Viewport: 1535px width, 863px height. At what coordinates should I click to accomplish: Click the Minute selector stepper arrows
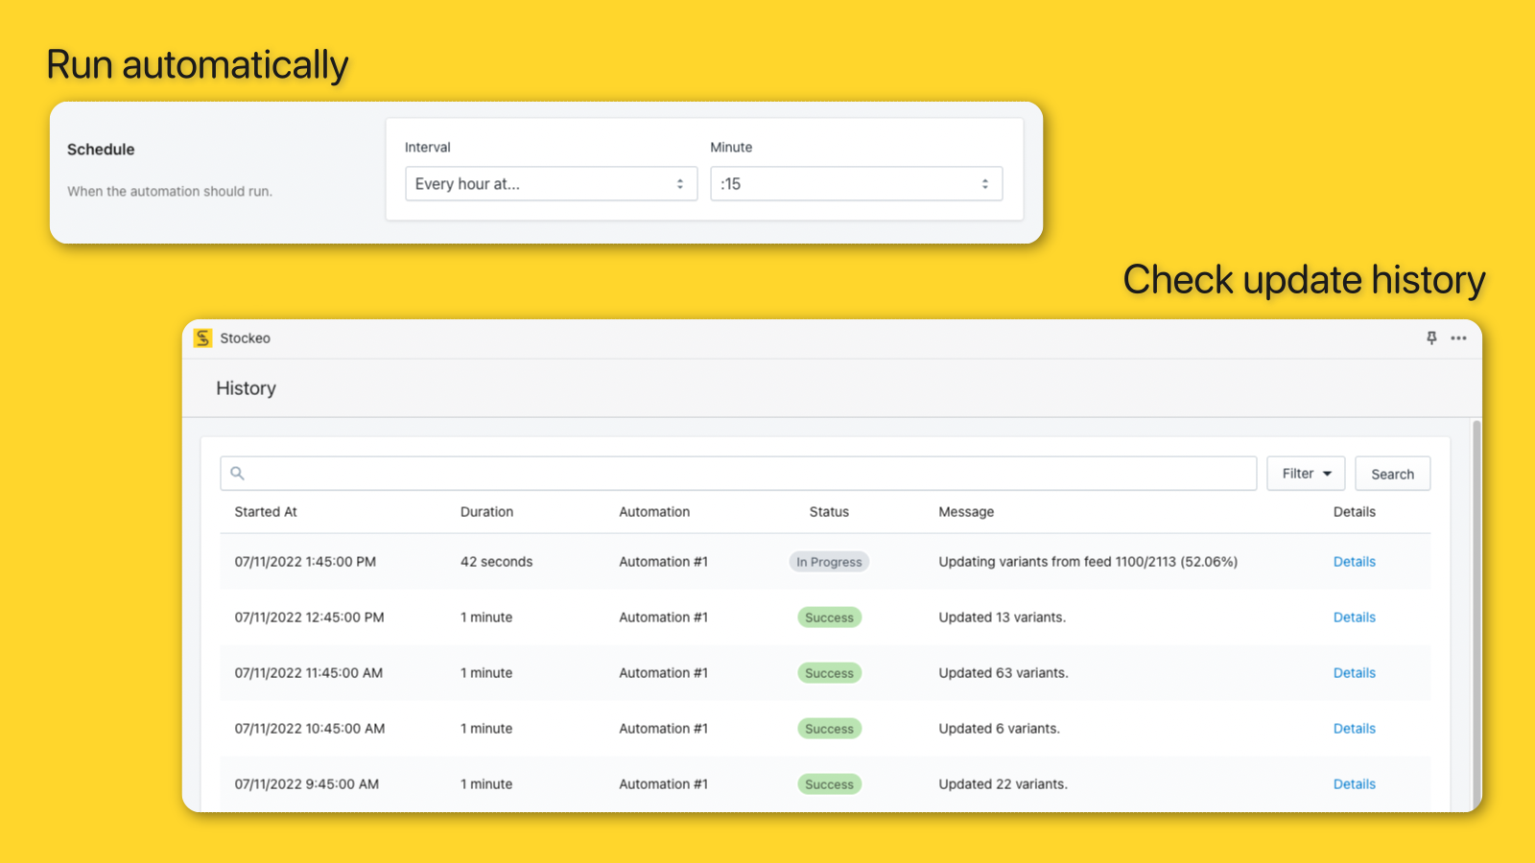[985, 183]
